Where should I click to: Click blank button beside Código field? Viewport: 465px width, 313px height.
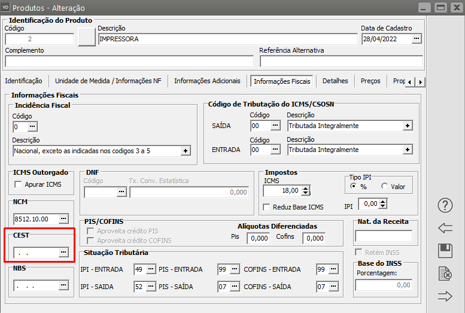(x=87, y=38)
